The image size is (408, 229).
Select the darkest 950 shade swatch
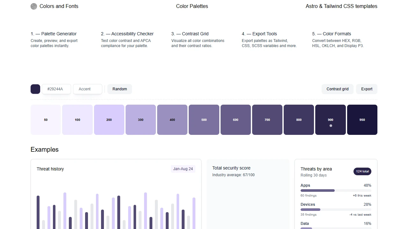(x=362, y=120)
